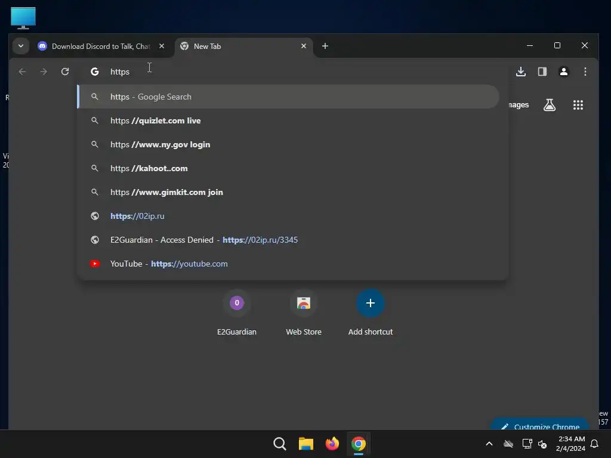Click globe icon beside https://02ip.ru
The height and width of the screenshot is (458, 611).
(95, 216)
